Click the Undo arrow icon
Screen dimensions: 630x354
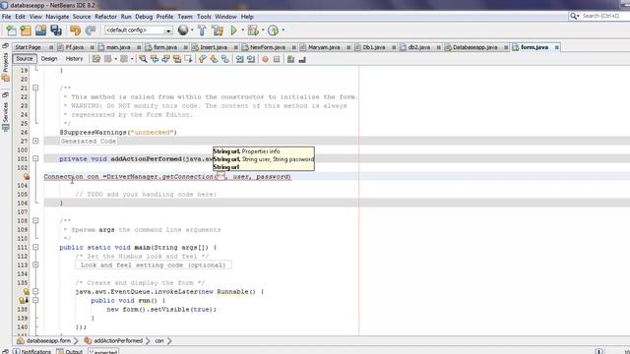coord(75,30)
